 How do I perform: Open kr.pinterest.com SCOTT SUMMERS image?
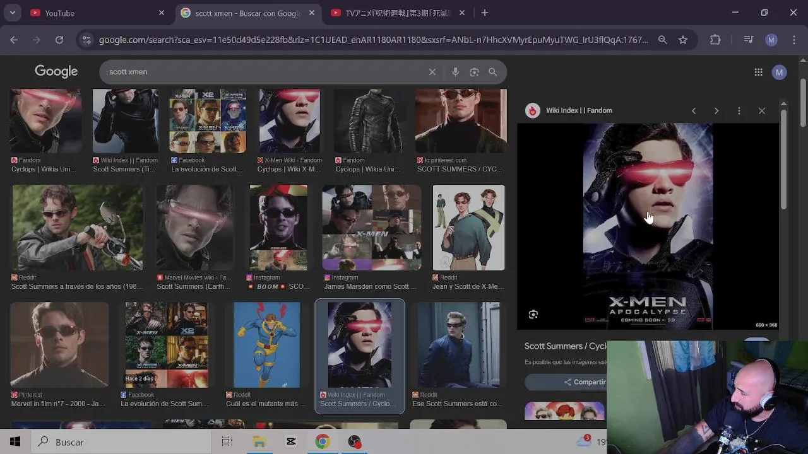[461, 120]
